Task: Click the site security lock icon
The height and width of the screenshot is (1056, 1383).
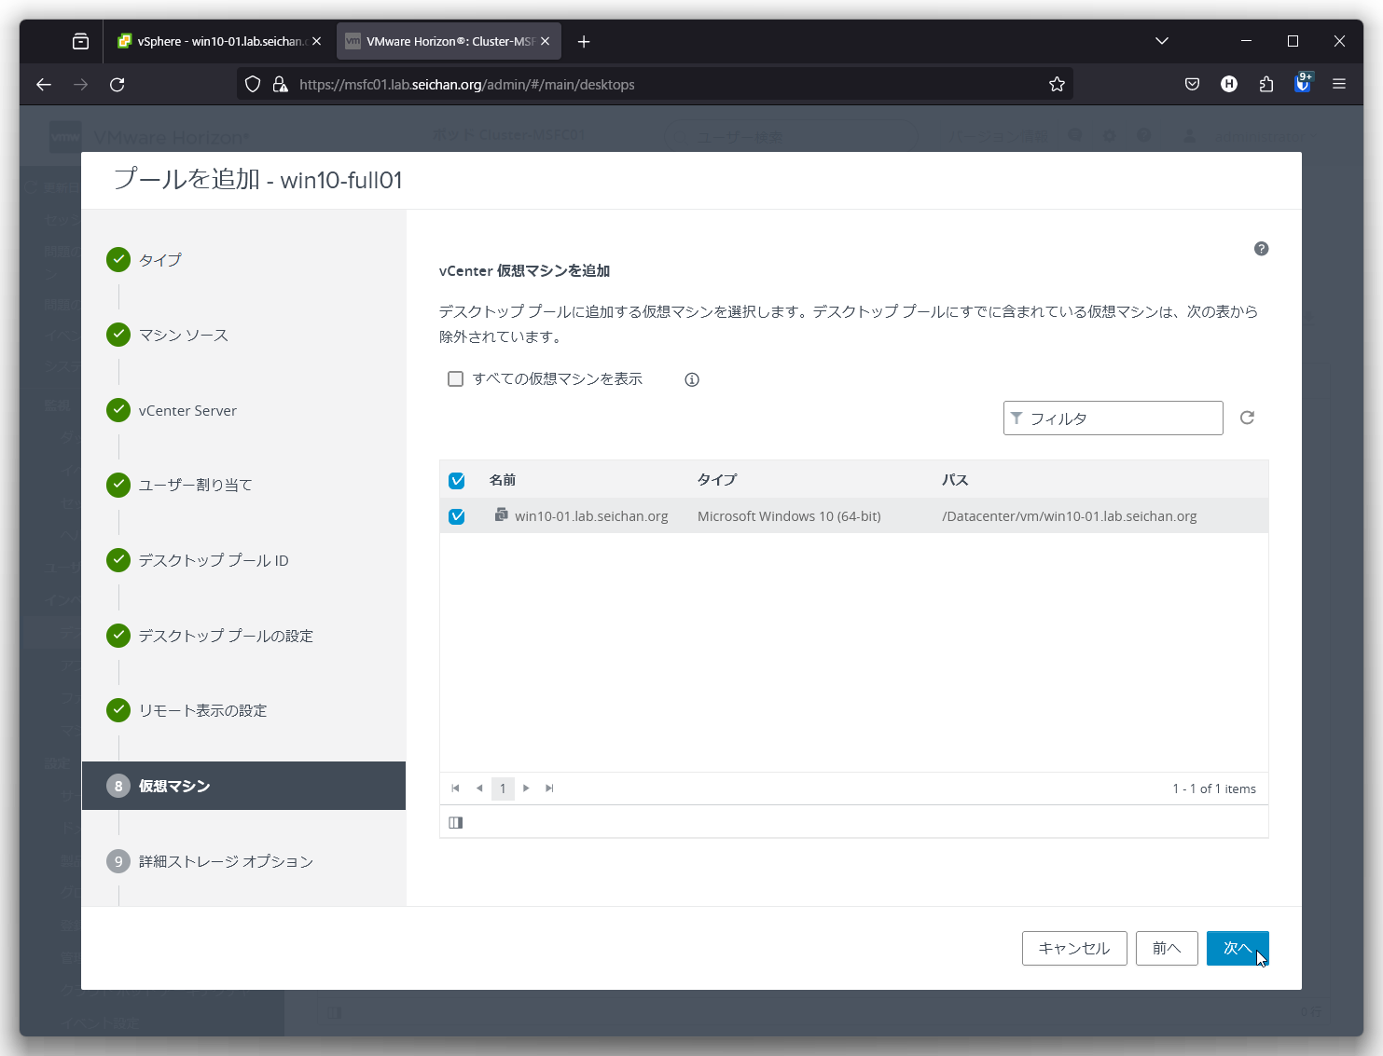Action: click(x=280, y=85)
